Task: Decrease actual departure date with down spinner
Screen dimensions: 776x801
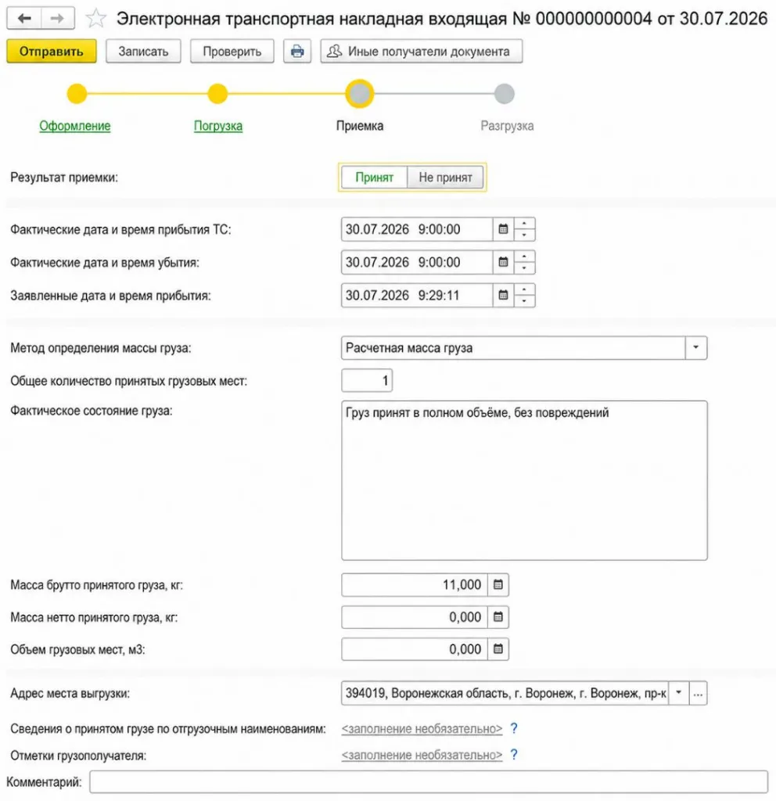Action: pos(525,268)
